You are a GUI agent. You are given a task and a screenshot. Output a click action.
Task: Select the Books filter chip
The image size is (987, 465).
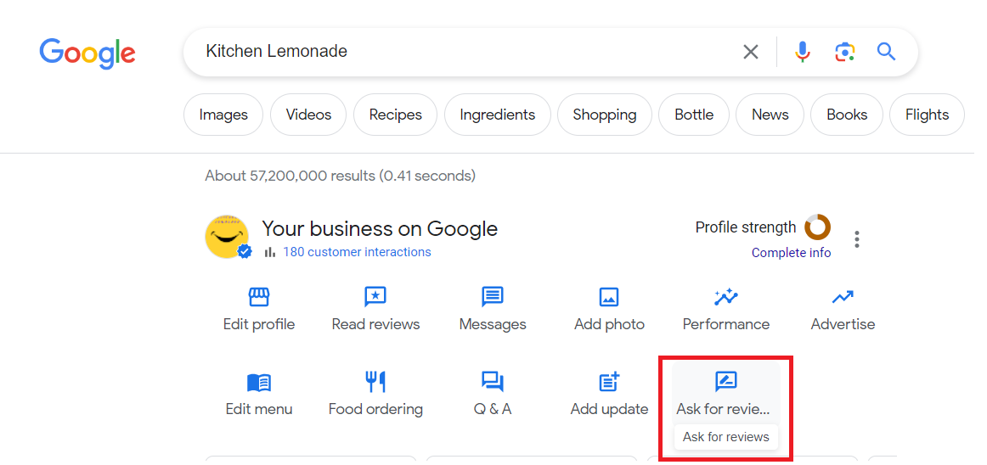coord(847,115)
